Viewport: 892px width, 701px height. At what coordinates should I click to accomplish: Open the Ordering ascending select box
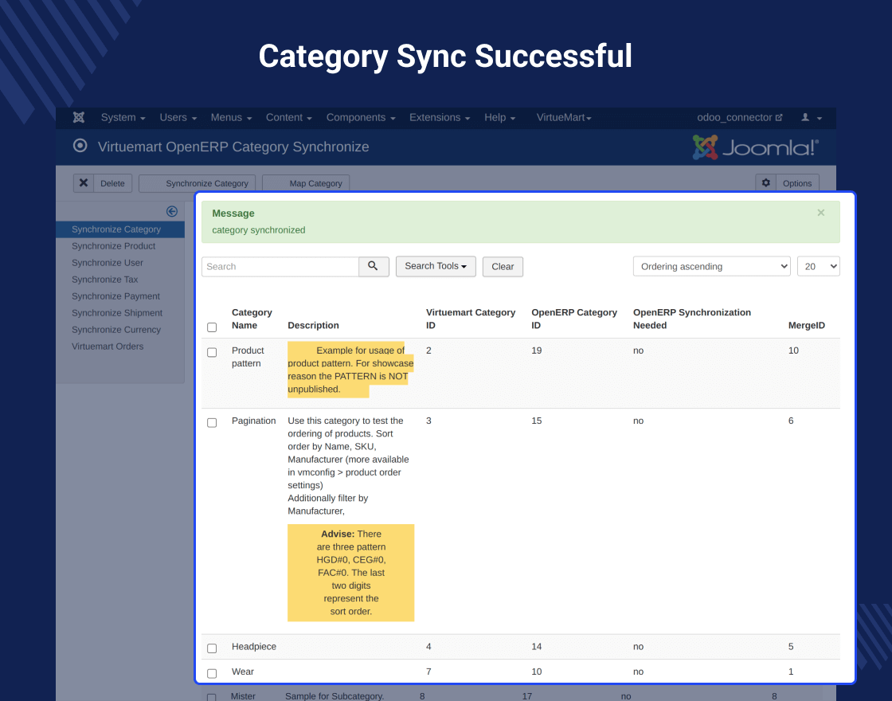[712, 266]
